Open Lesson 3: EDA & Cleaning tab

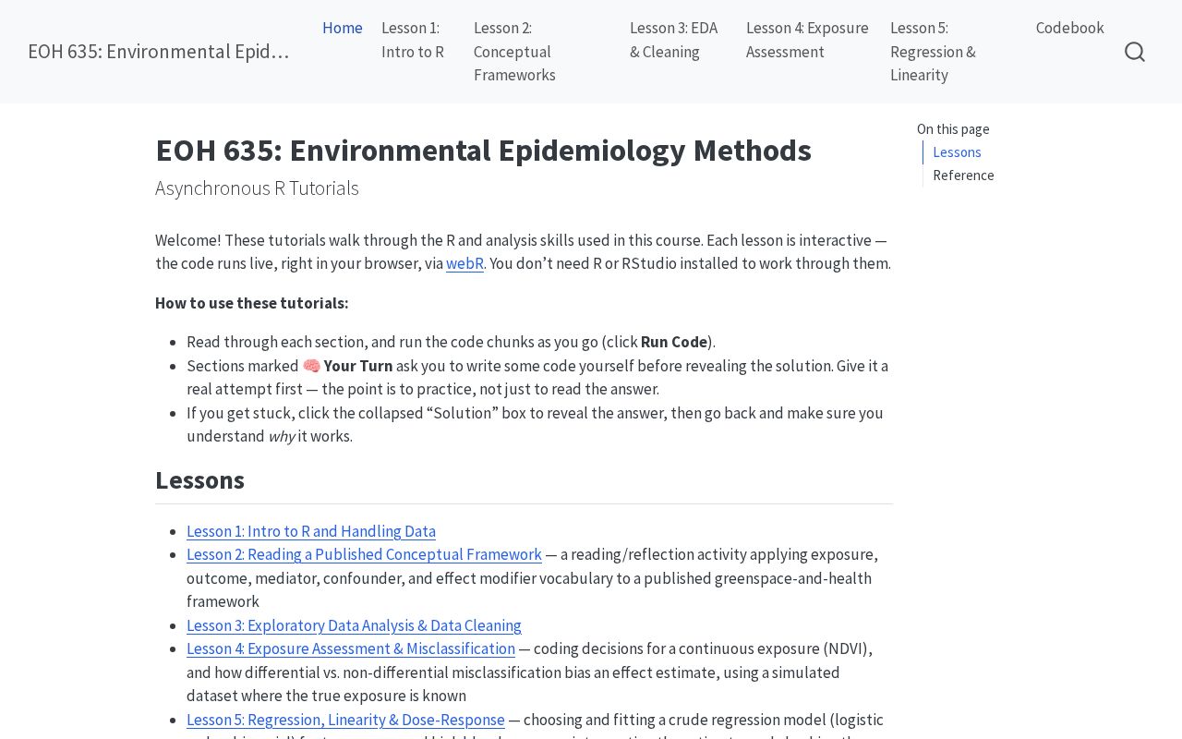[x=674, y=40]
